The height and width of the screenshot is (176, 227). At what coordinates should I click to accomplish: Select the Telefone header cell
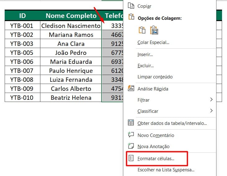[x=112, y=15]
